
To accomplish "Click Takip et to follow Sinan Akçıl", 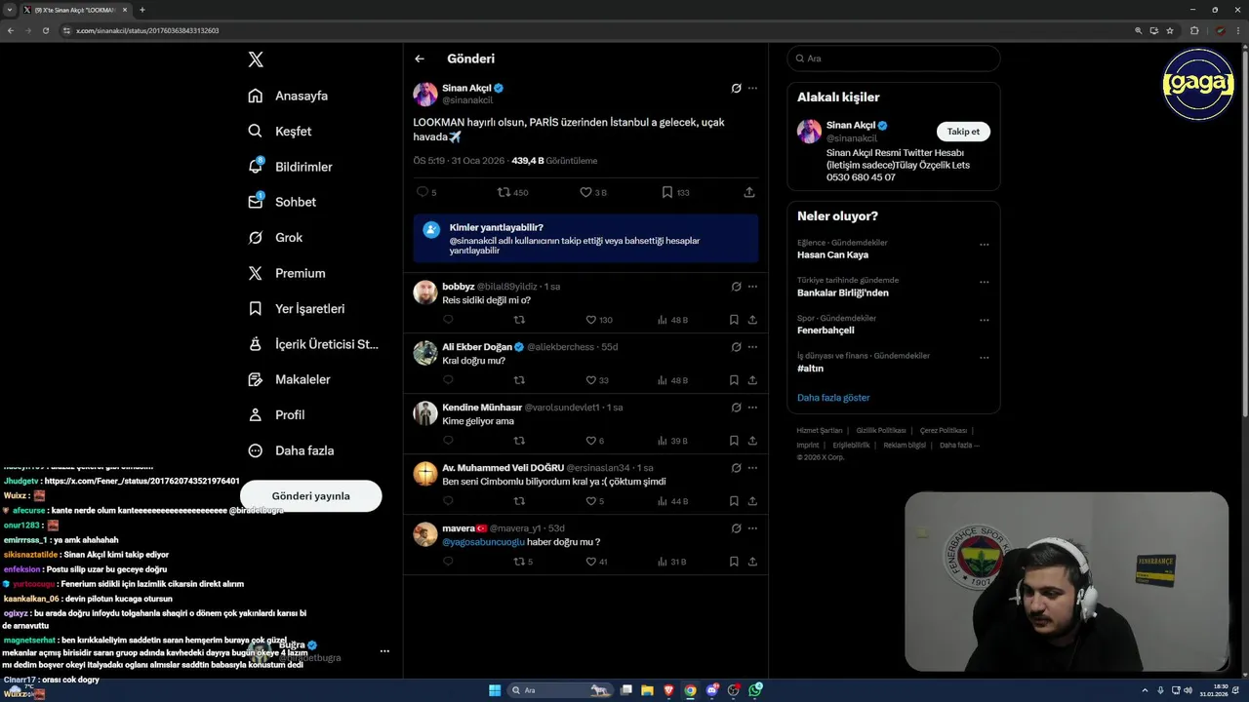I will tap(963, 132).
